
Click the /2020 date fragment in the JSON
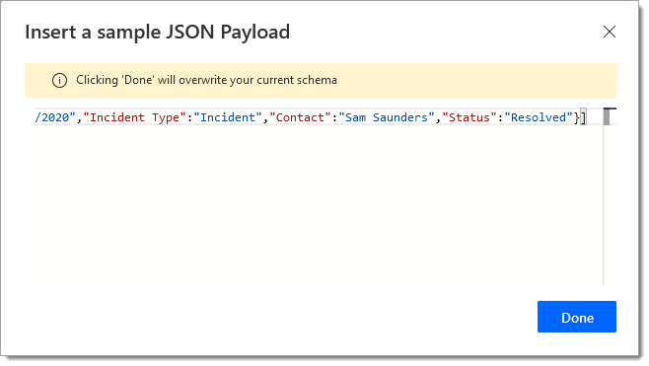point(55,117)
